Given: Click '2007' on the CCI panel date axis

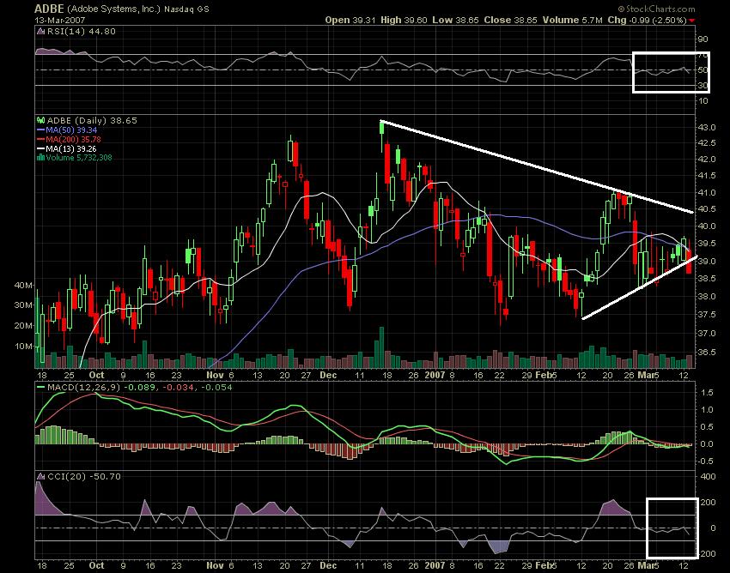Looking at the screenshot, I should [x=435, y=565].
